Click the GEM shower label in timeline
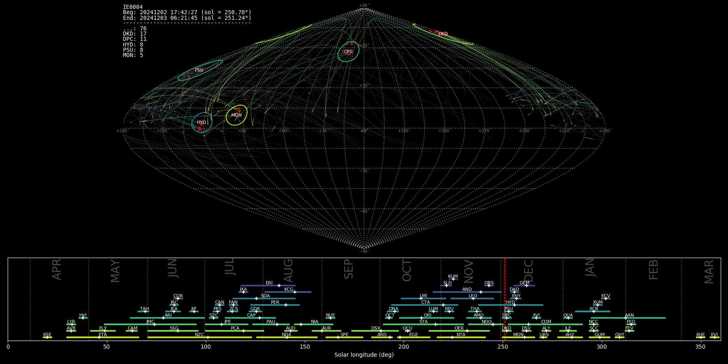 525,283
